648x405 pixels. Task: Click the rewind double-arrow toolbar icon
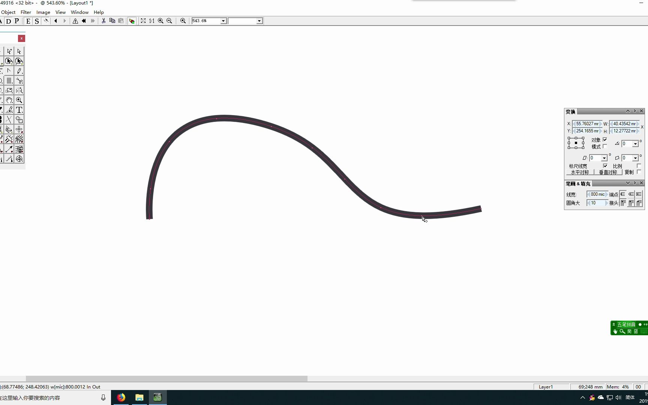(84, 21)
